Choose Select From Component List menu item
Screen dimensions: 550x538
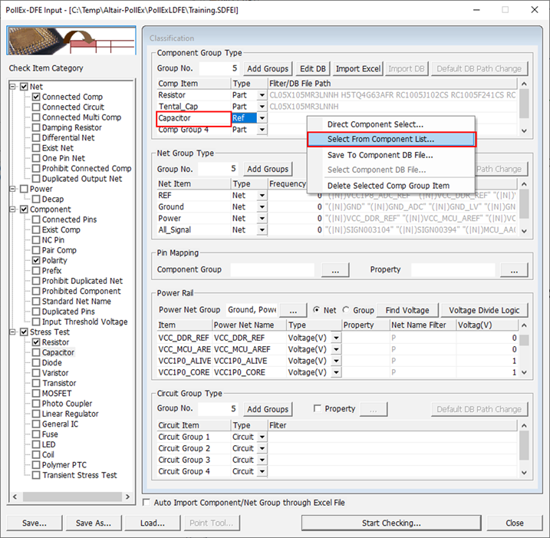point(391,140)
